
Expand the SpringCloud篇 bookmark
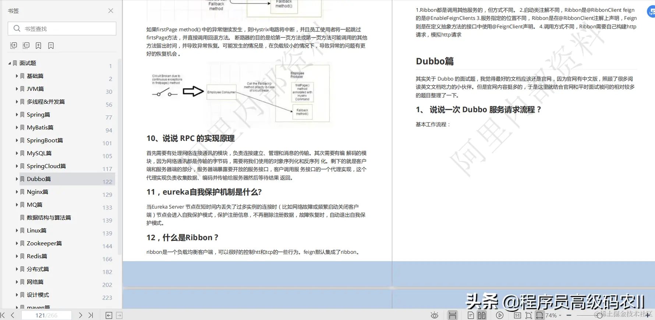[x=17, y=166]
